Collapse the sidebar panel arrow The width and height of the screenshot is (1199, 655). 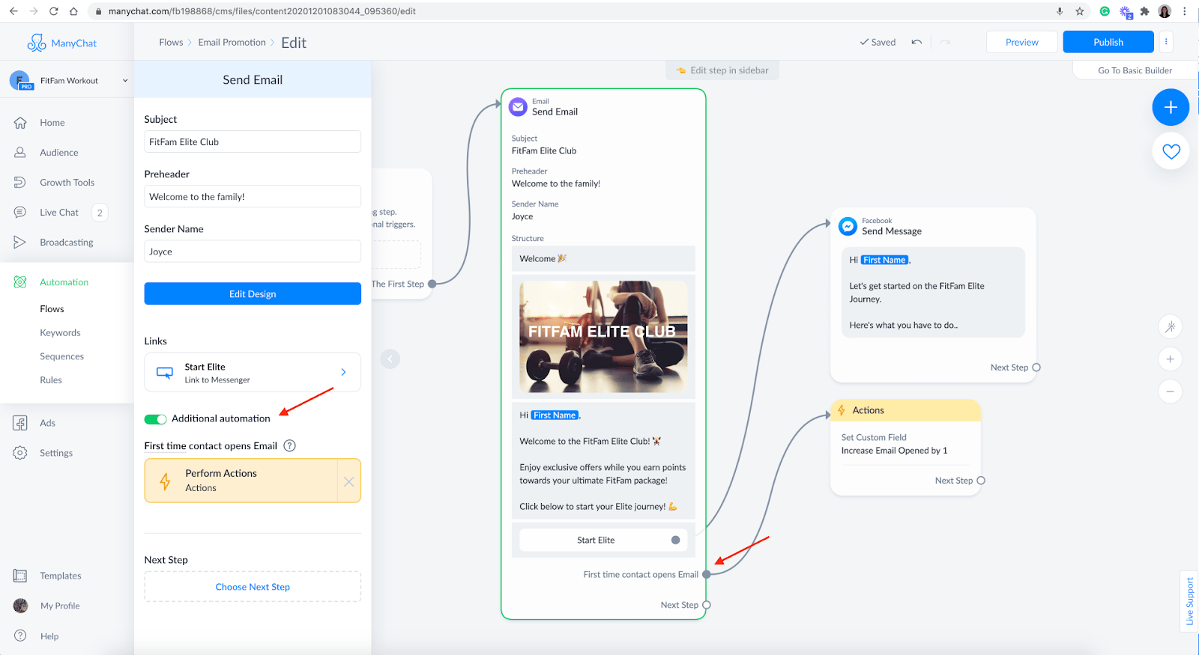(x=390, y=359)
